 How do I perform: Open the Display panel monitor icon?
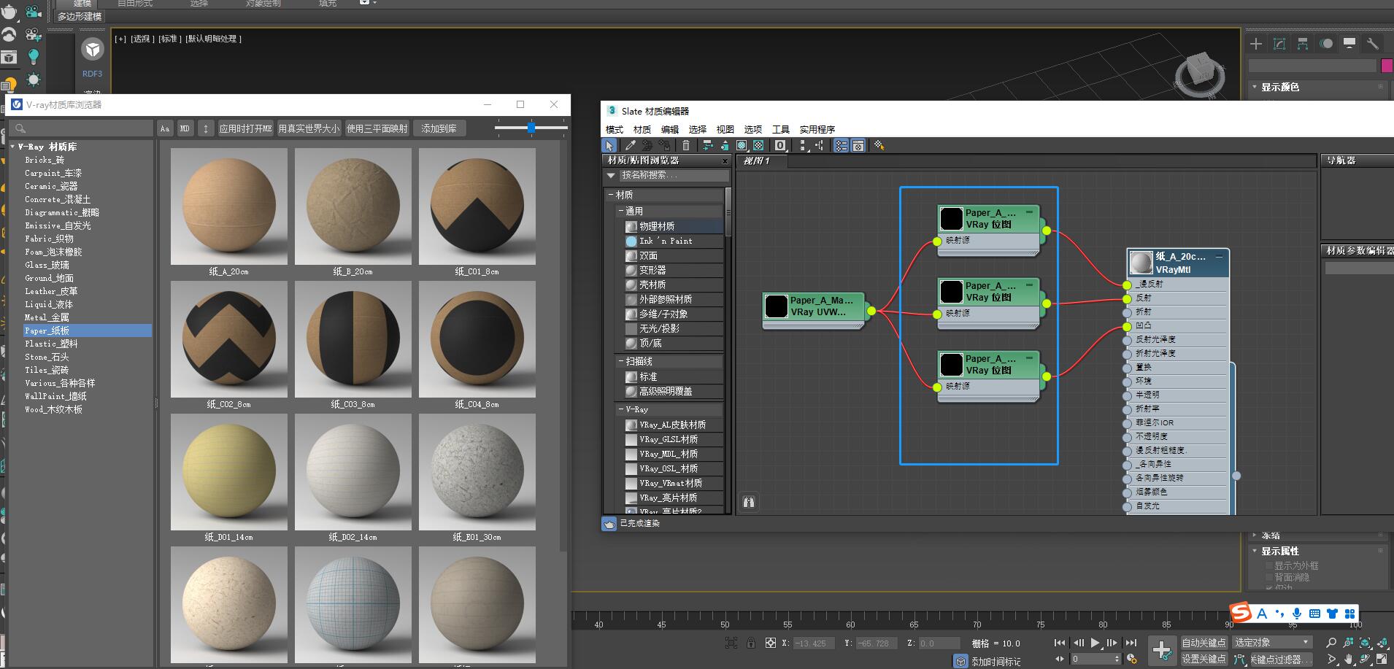coord(1349,44)
